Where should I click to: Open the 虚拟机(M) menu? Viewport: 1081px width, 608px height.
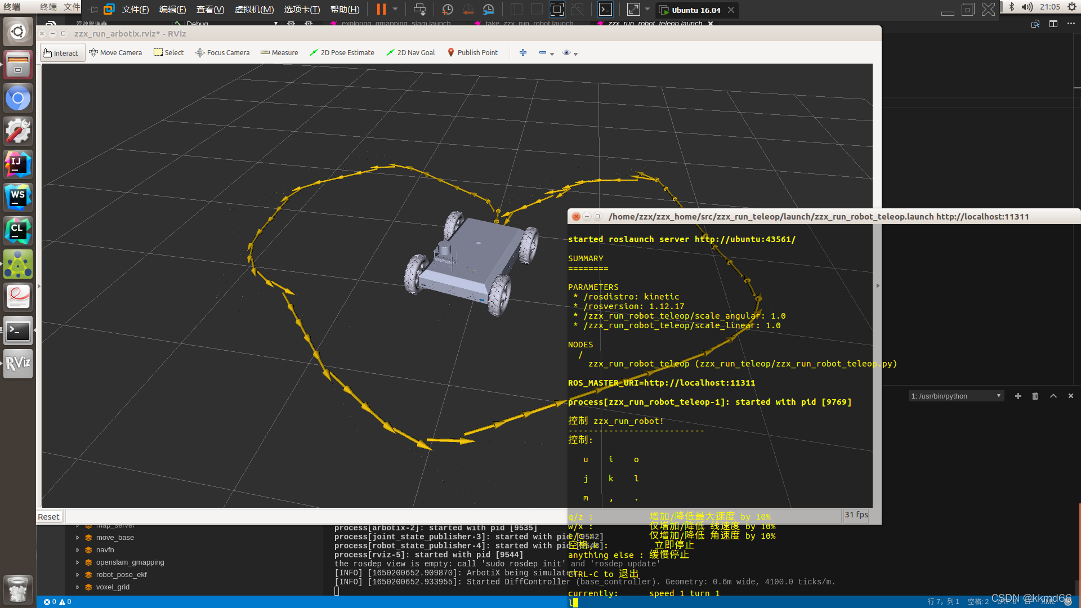[x=254, y=10]
